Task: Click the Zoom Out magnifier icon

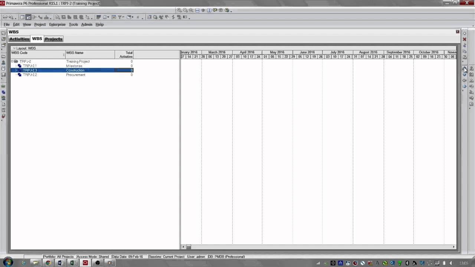Action: (185, 10)
